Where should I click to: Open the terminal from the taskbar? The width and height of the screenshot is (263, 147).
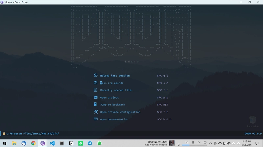coord(61,143)
